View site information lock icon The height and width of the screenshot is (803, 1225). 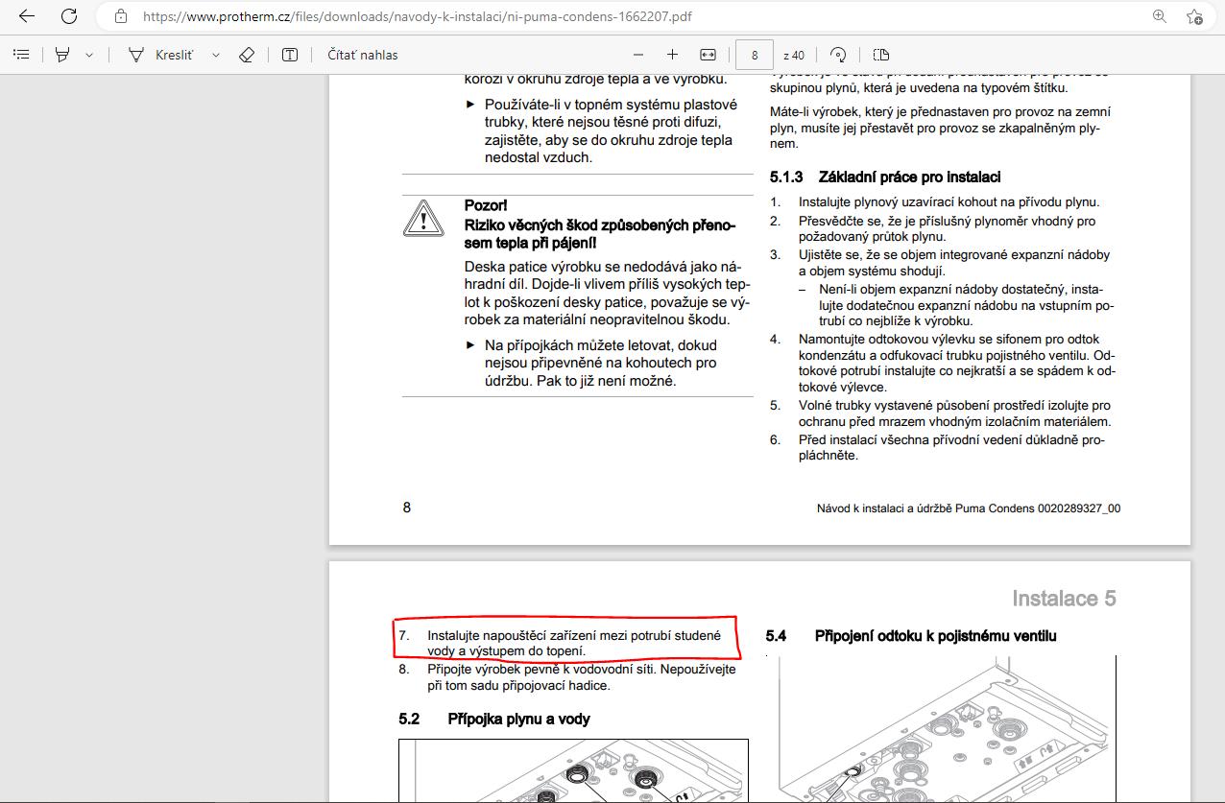coord(121,16)
